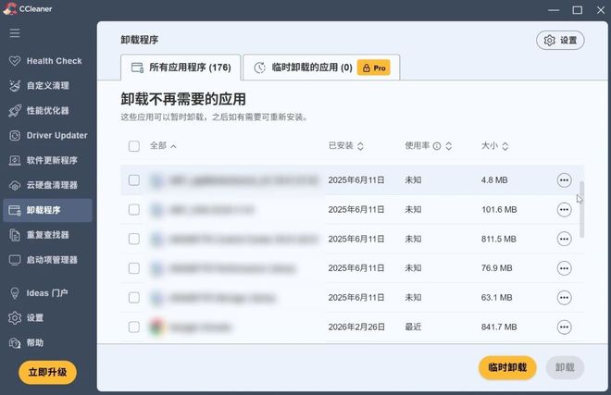Check the box for the 63.1 MB app
Image resolution: width=611 pixels, height=395 pixels.
click(134, 298)
